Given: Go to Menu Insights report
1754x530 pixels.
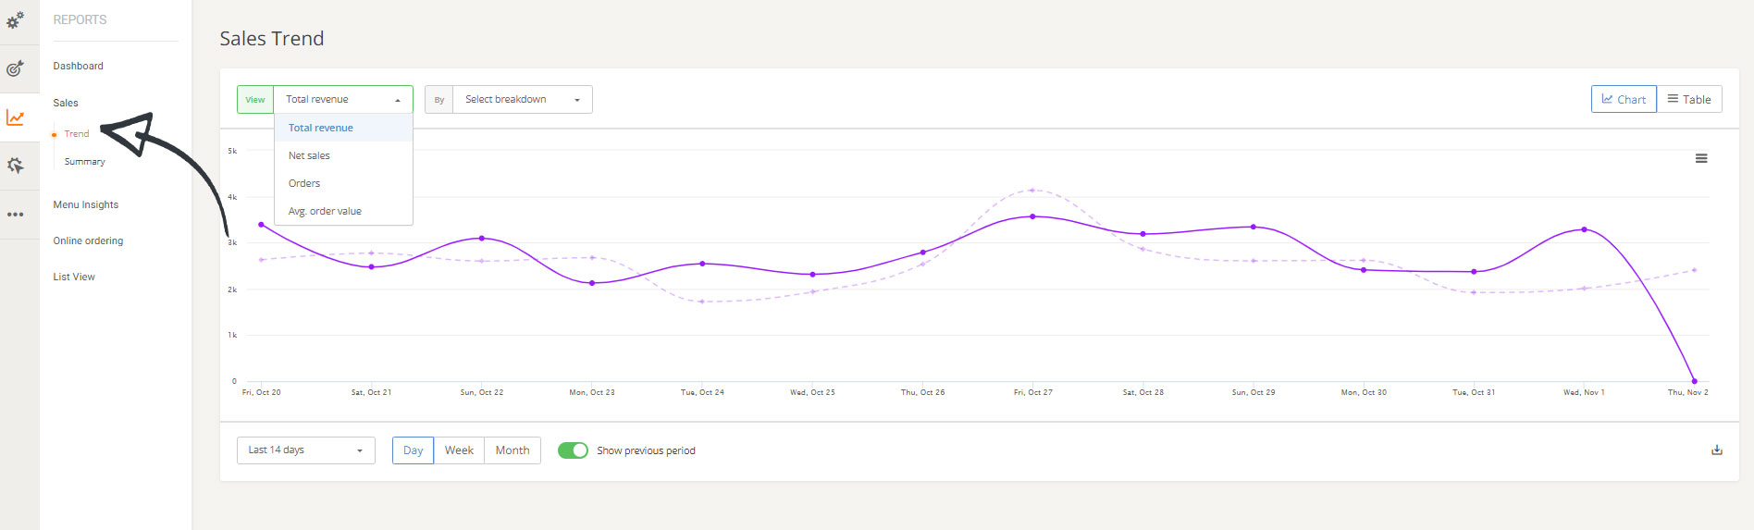Looking at the screenshot, I should [x=86, y=204].
